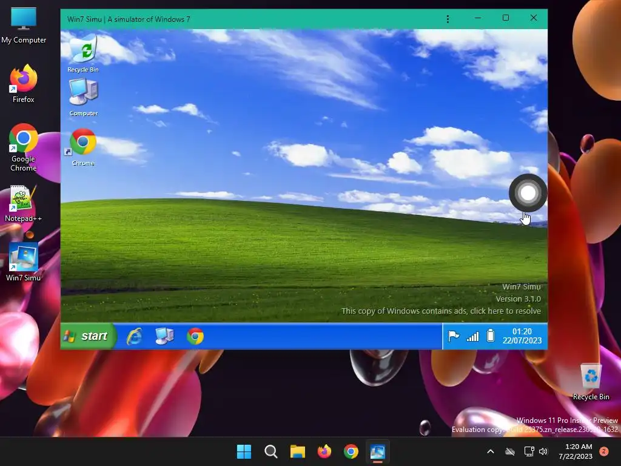Screen dimensions: 621x466
Task: Select Notepad++ shortcut on host desktop
Action: [24, 204]
